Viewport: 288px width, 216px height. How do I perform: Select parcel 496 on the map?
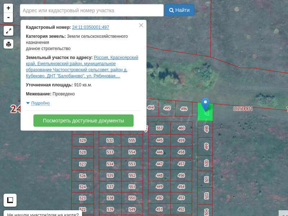tap(184, 109)
